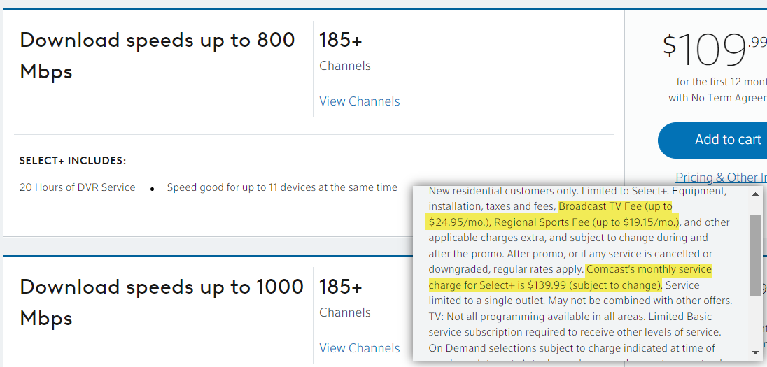Viewport: 767px width, 367px height.
Task: Open View Channels for the 800 Mbps plan
Action: point(360,101)
